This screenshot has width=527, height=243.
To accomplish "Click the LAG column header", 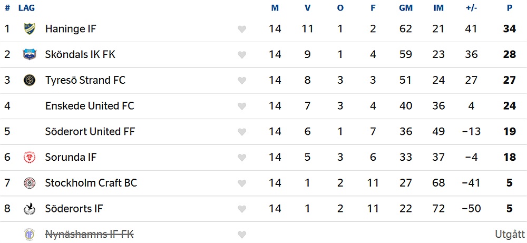I will point(26,8).
